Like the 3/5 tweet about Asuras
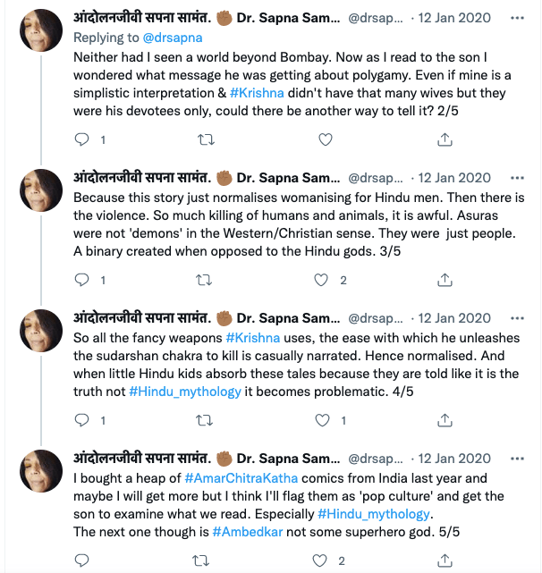The width and height of the screenshot is (542, 573). point(325,280)
